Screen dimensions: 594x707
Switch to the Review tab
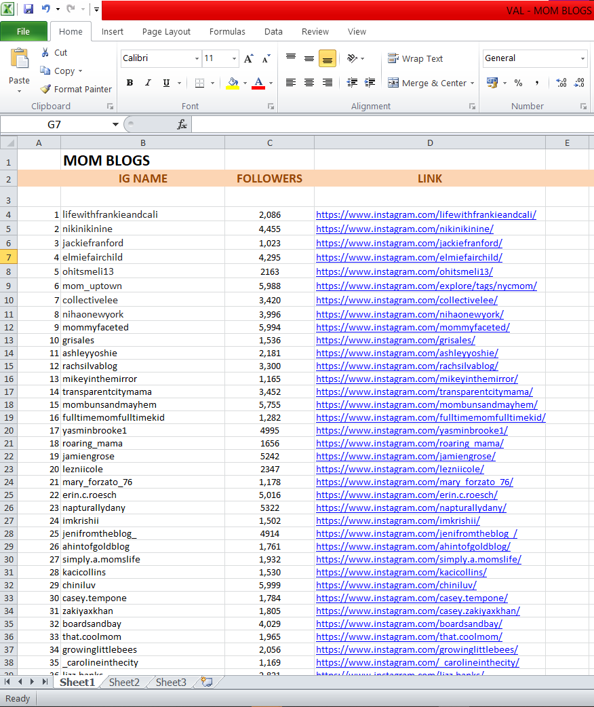pos(315,32)
